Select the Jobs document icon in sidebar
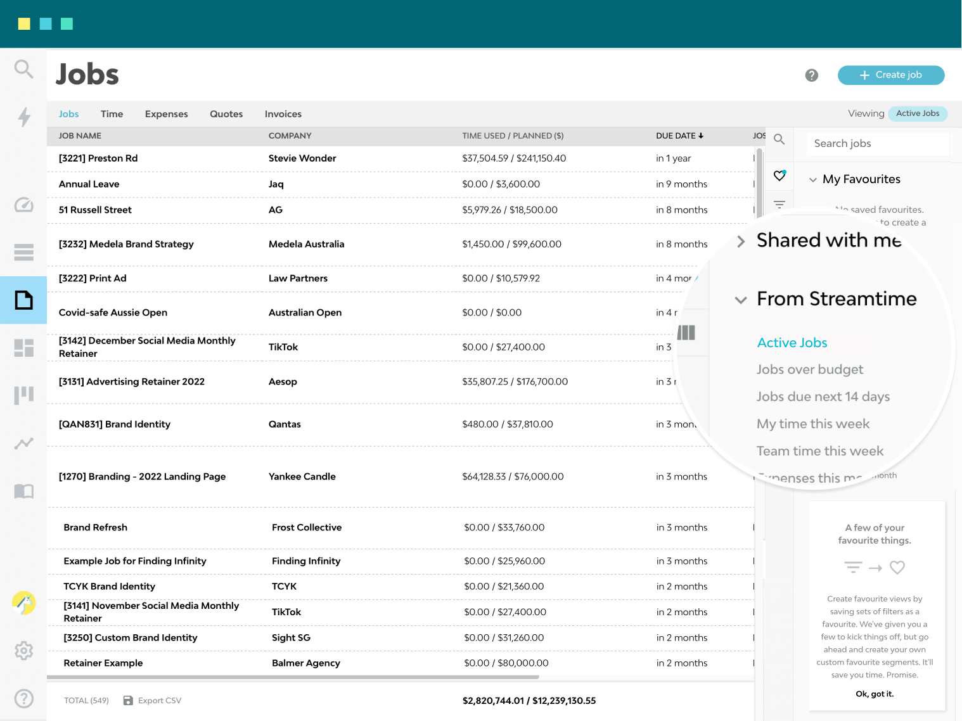 [x=23, y=300]
